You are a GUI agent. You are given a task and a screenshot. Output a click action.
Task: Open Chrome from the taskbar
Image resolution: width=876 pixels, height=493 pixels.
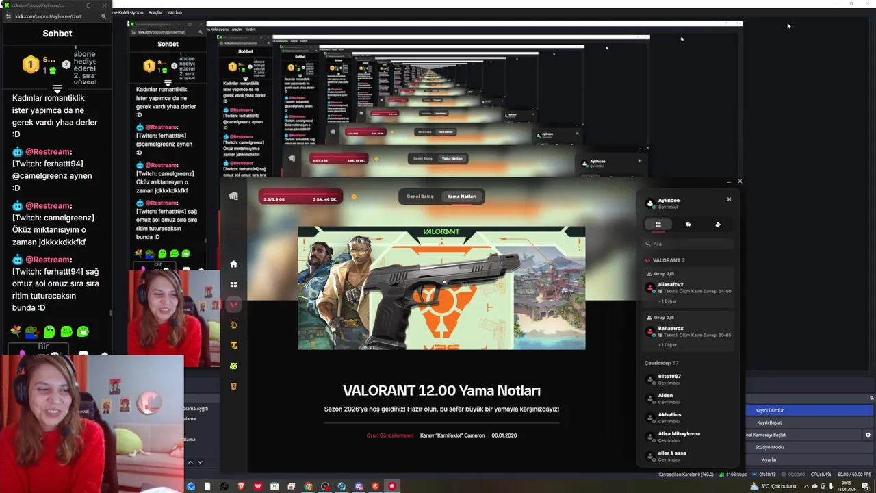[308, 486]
